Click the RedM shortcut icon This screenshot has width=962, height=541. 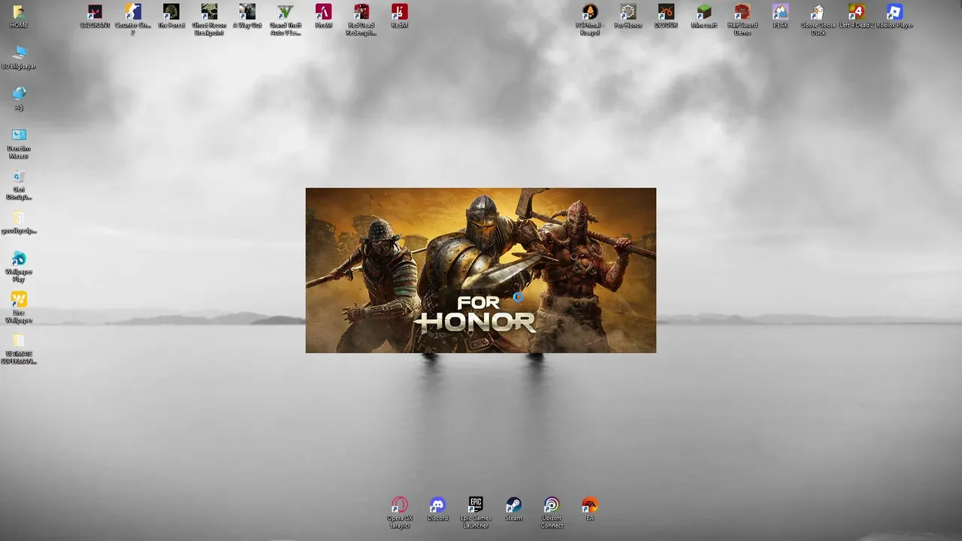(400, 12)
